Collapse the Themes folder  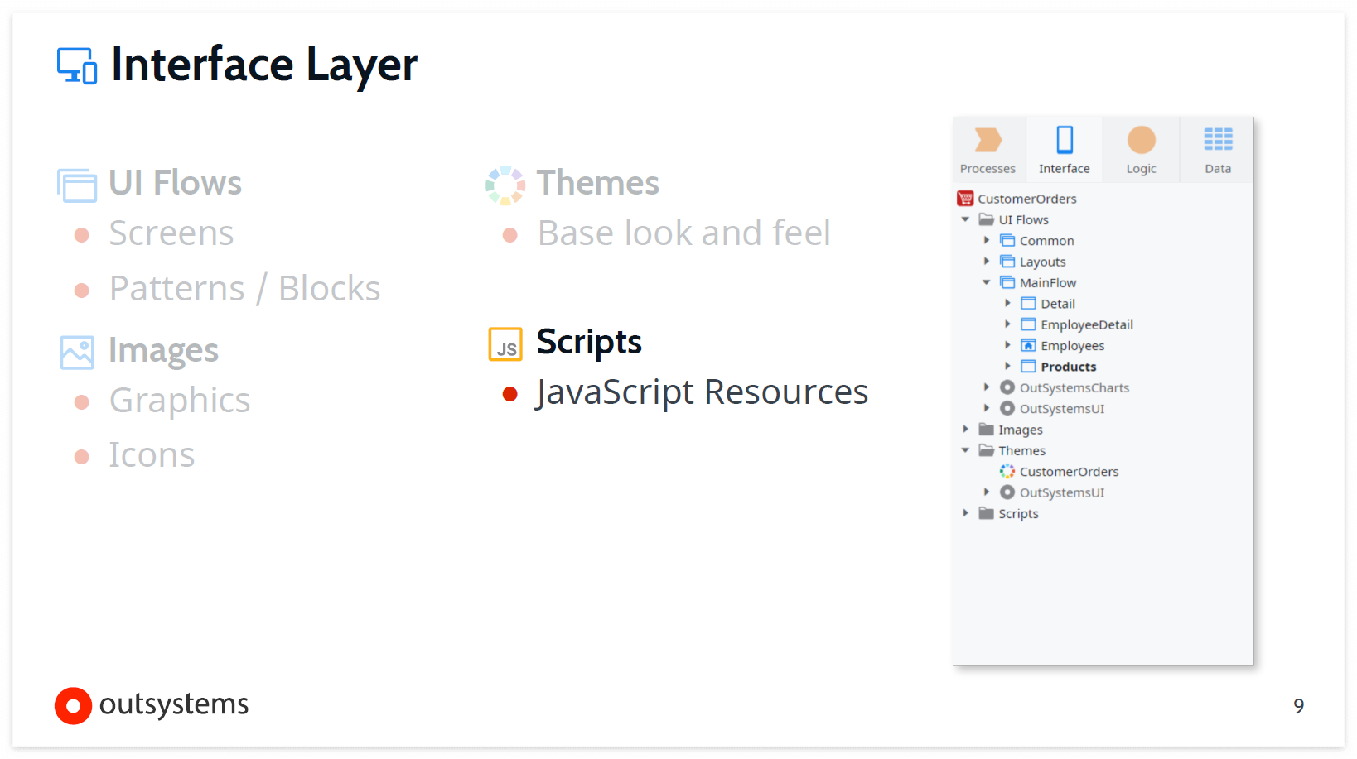pos(965,450)
